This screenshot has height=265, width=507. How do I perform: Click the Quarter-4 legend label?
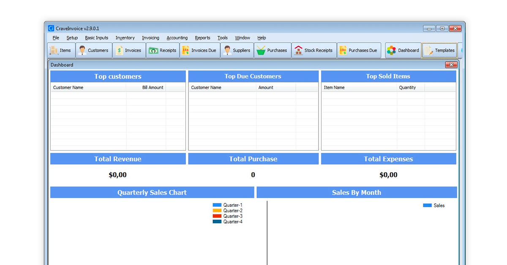pyautogui.click(x=233, y=222)
